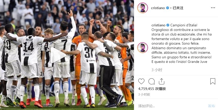View the 4,759,455 次播放 play count
Screen dimensions: 218x110
point(152,89)
